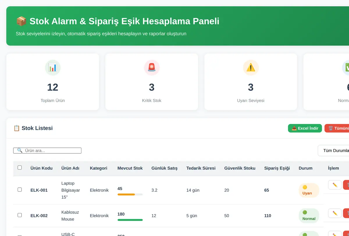Screen dimensions: 349x236
Task: Click the green stock bar for ELK-002
Action: point(130,220)
